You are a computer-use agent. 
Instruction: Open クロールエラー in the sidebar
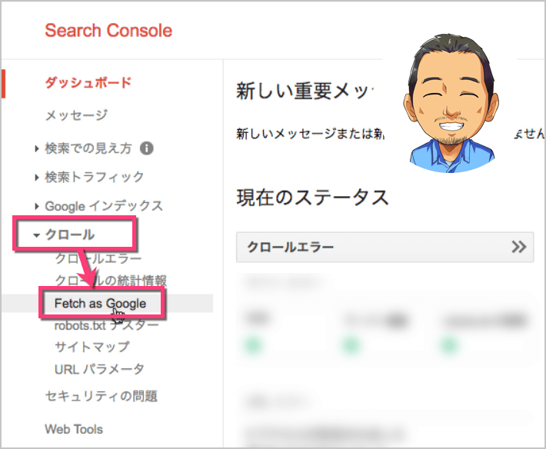(98, 258)
